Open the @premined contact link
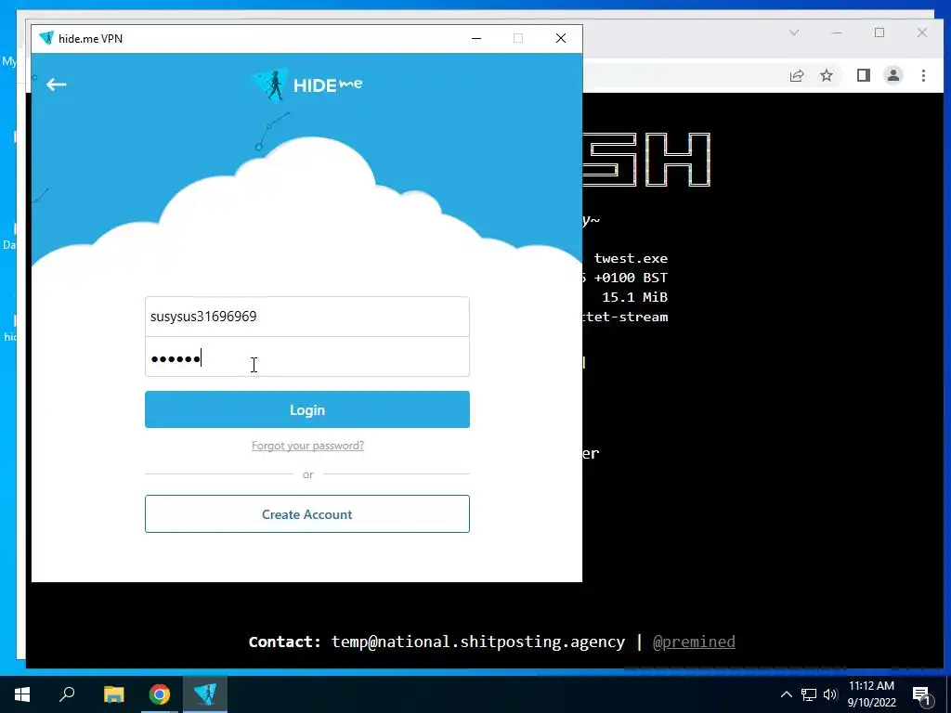This screenshot has height=713, width=951. coord(694,642)
